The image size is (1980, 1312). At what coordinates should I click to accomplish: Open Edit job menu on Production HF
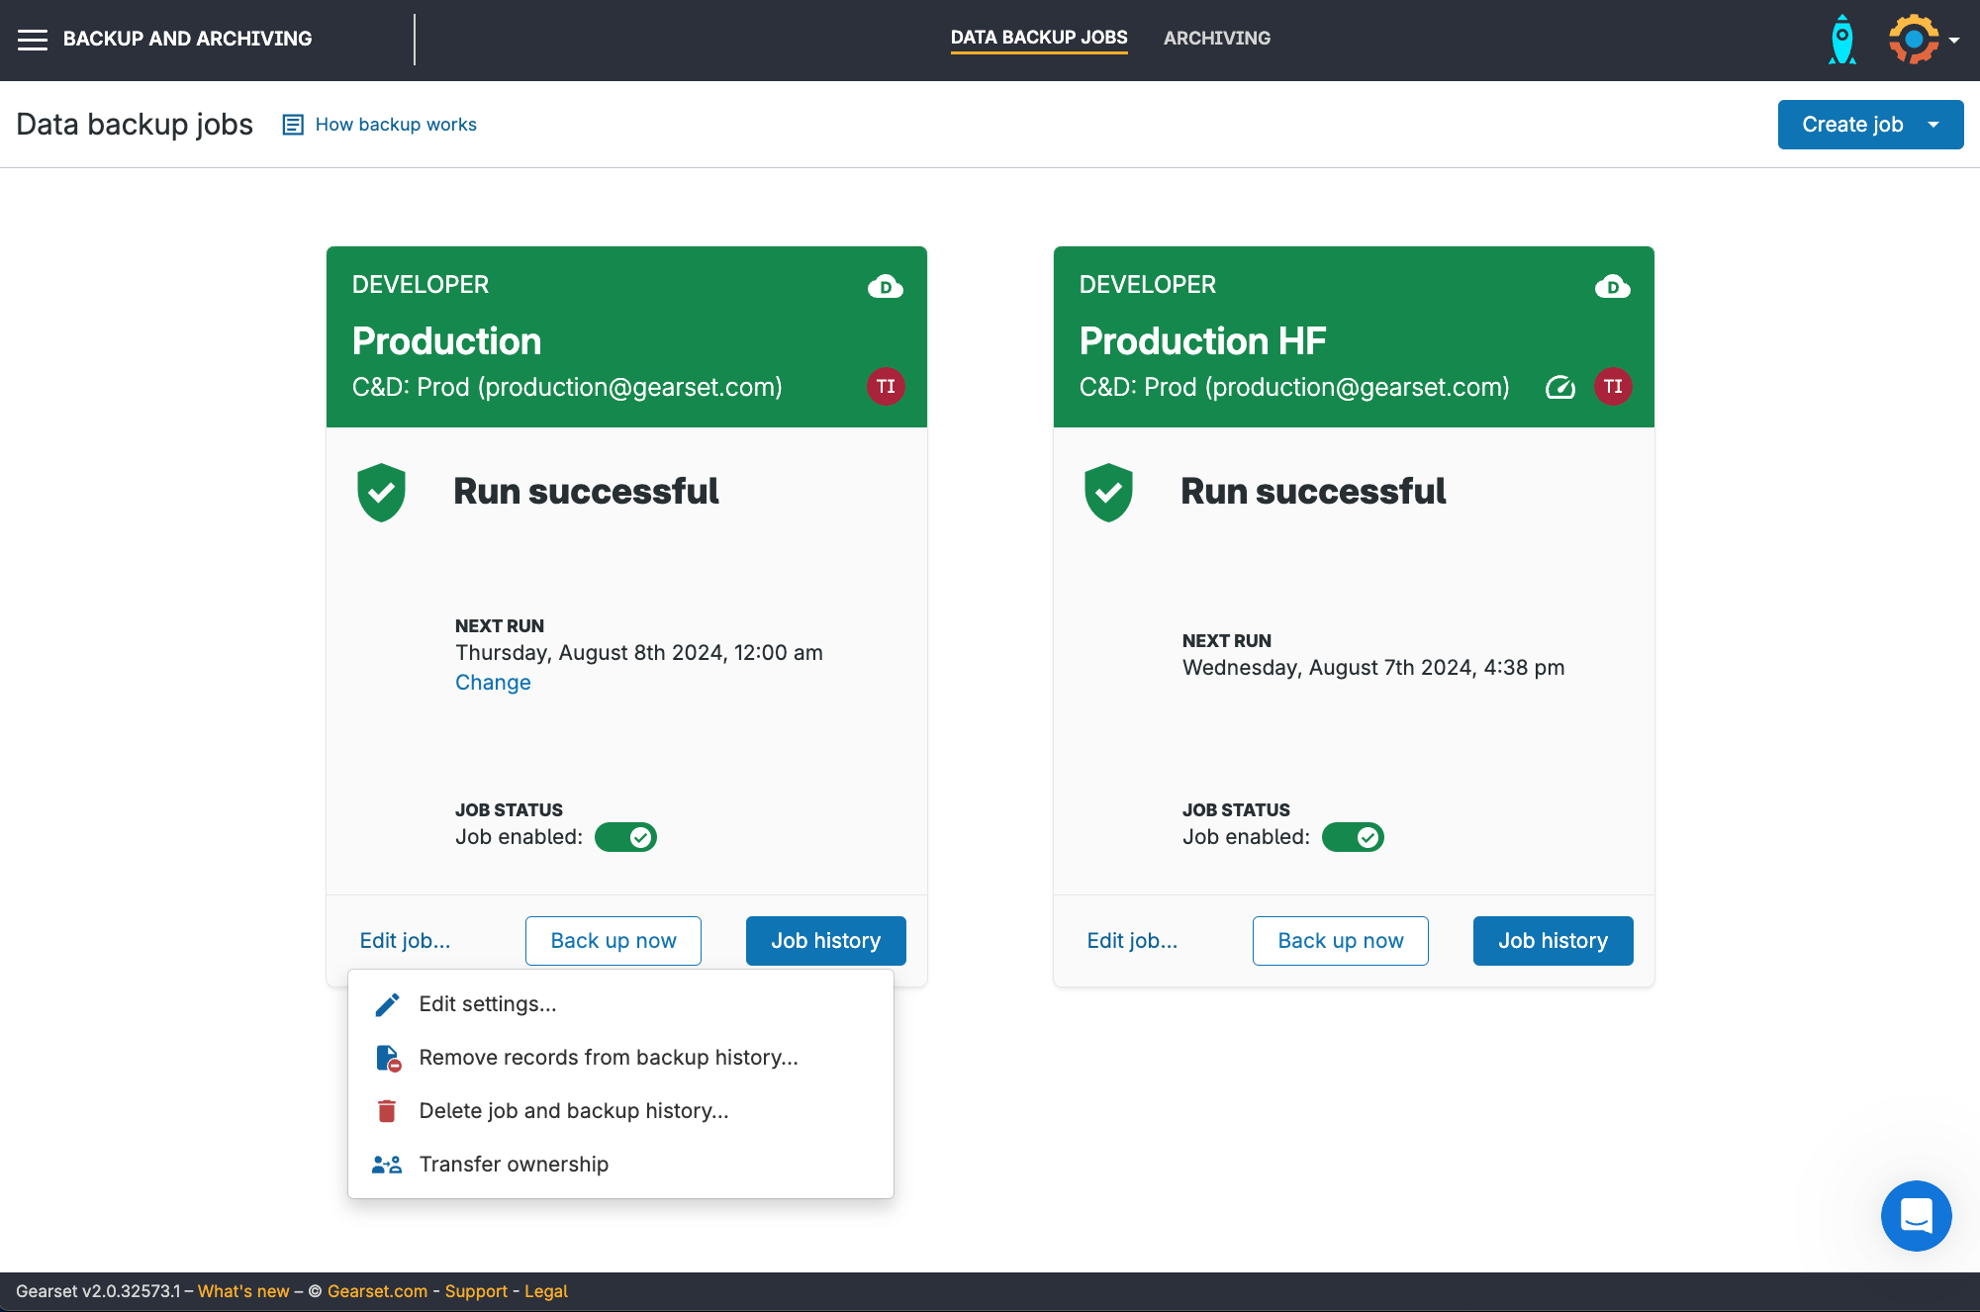click(x=1132, y=941)
